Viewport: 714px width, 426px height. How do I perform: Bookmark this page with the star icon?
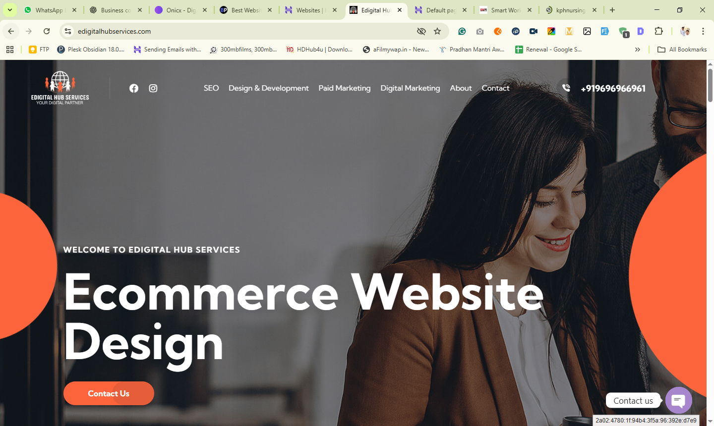[437, 31]
